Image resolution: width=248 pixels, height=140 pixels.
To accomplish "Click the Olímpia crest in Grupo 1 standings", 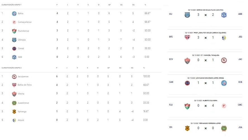I will [14, 40].
